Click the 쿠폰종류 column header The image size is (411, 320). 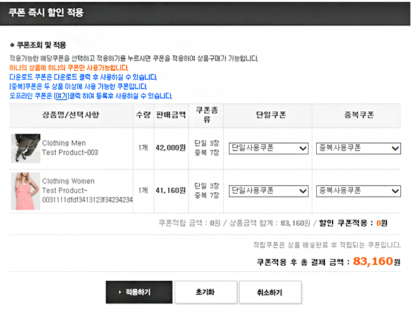tap(206, 114)
